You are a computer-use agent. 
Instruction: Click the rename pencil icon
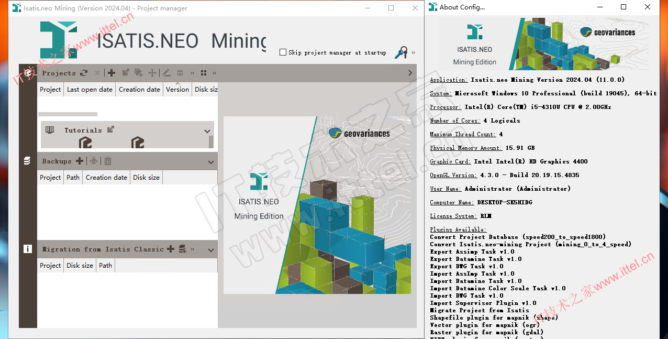pos(166,73)
